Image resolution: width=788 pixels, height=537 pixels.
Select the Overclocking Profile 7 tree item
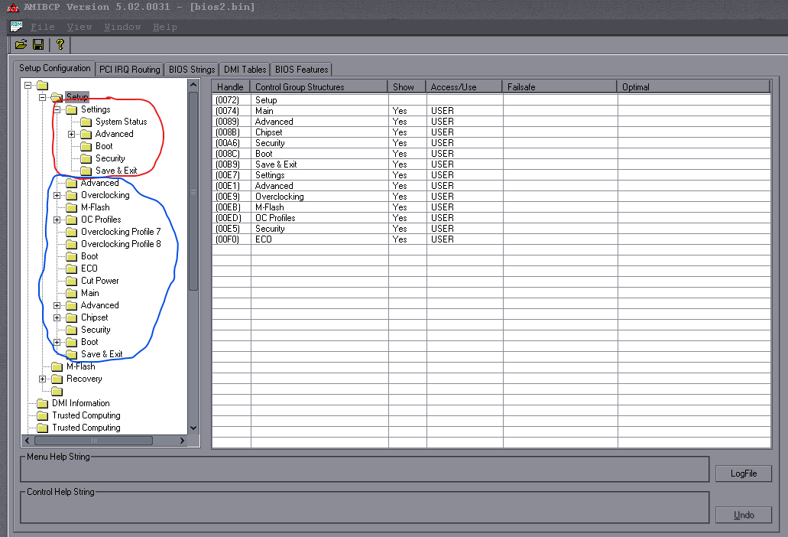[x=121, y=232]
